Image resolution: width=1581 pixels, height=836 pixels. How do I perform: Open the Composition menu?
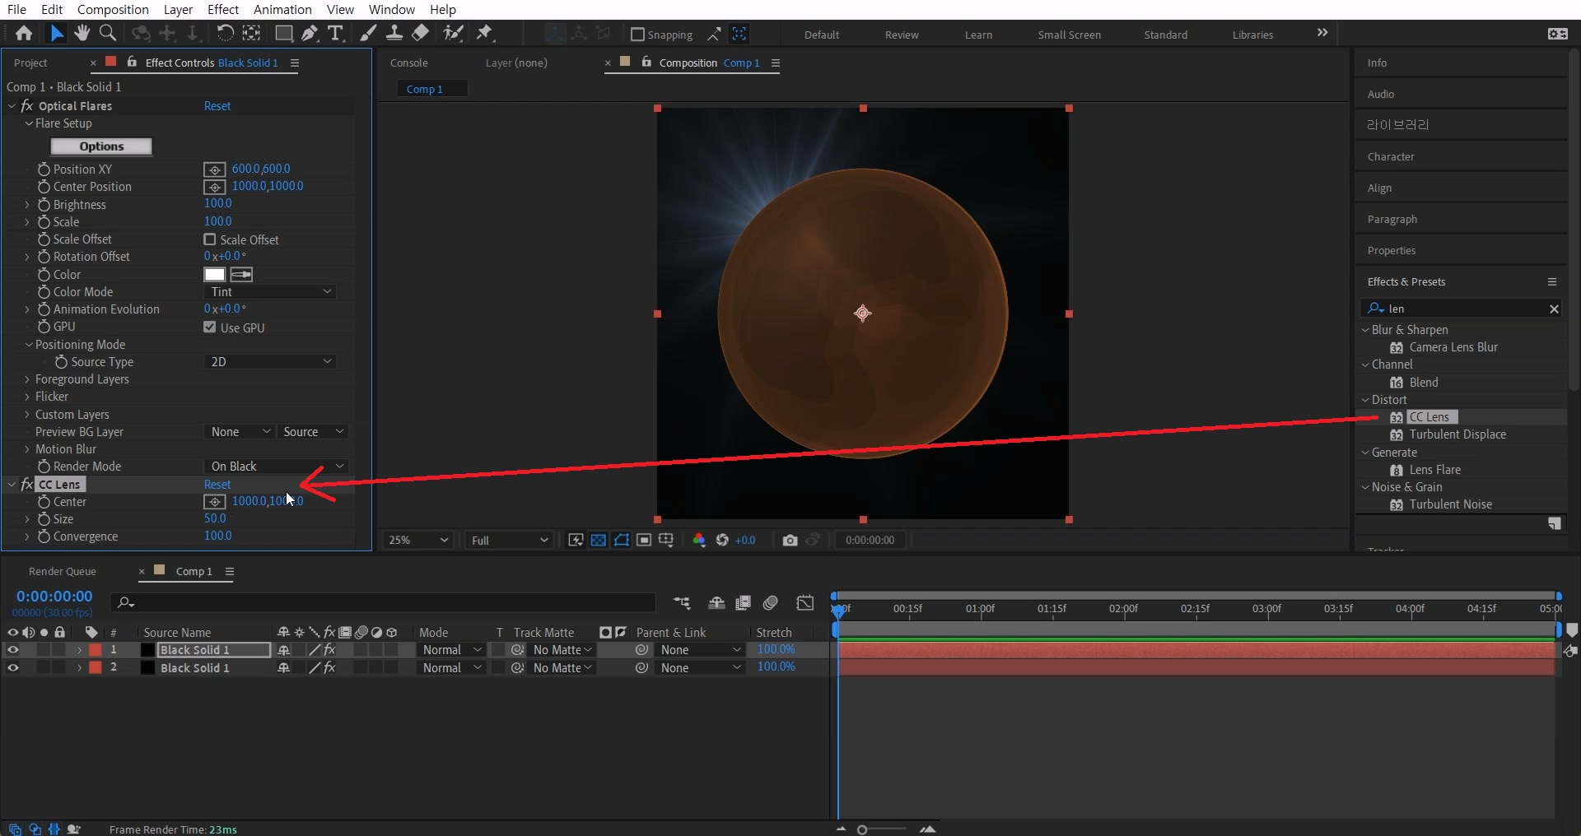pyautogui.click(x=113, y=9)
